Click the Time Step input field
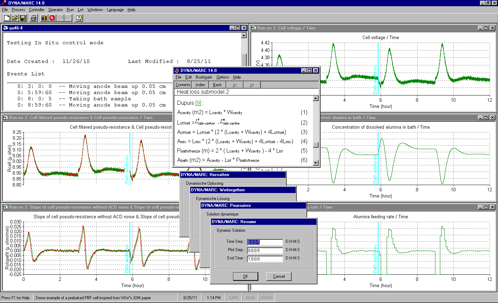The width and height of the screenshot is (498, 303). (265, 242)
